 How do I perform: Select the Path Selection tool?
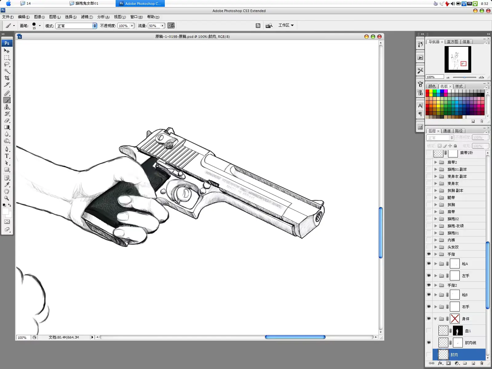tap(7, 163)
